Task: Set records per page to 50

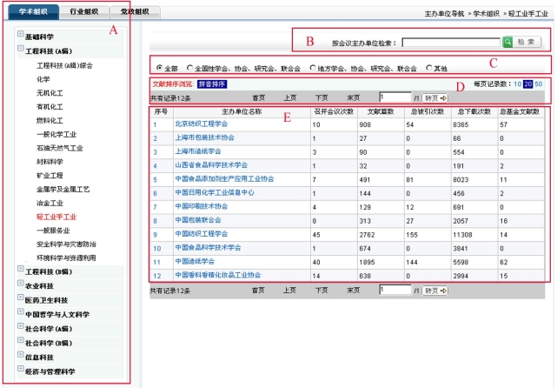Action: point(539,84)
